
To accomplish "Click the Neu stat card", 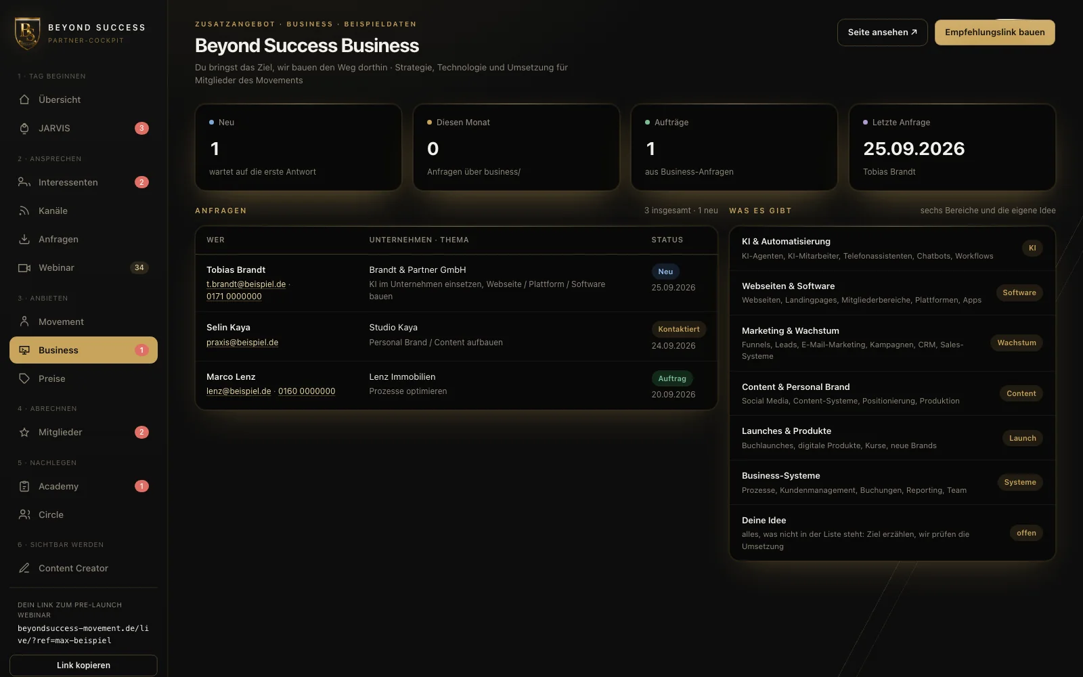I will click(x=299, y=147).
